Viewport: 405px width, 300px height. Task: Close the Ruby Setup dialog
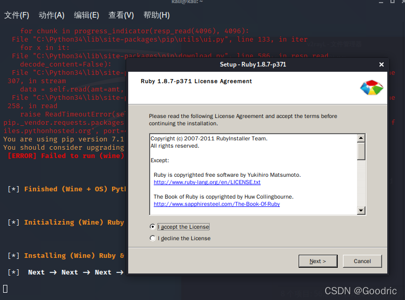(381, 64)
